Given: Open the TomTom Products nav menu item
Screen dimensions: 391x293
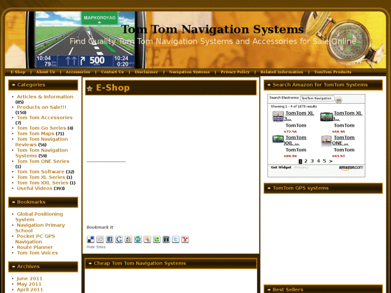Looking at the screenshot, I should tap(333, 72).
